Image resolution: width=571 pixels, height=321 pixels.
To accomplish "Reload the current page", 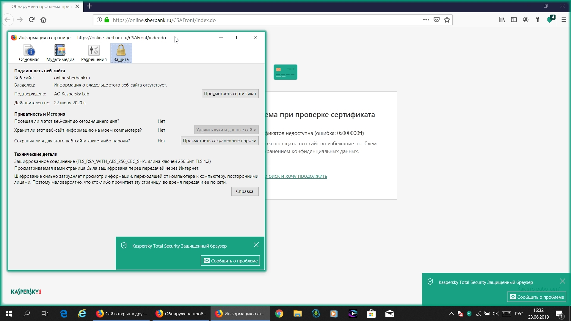I will click(32, 20).
